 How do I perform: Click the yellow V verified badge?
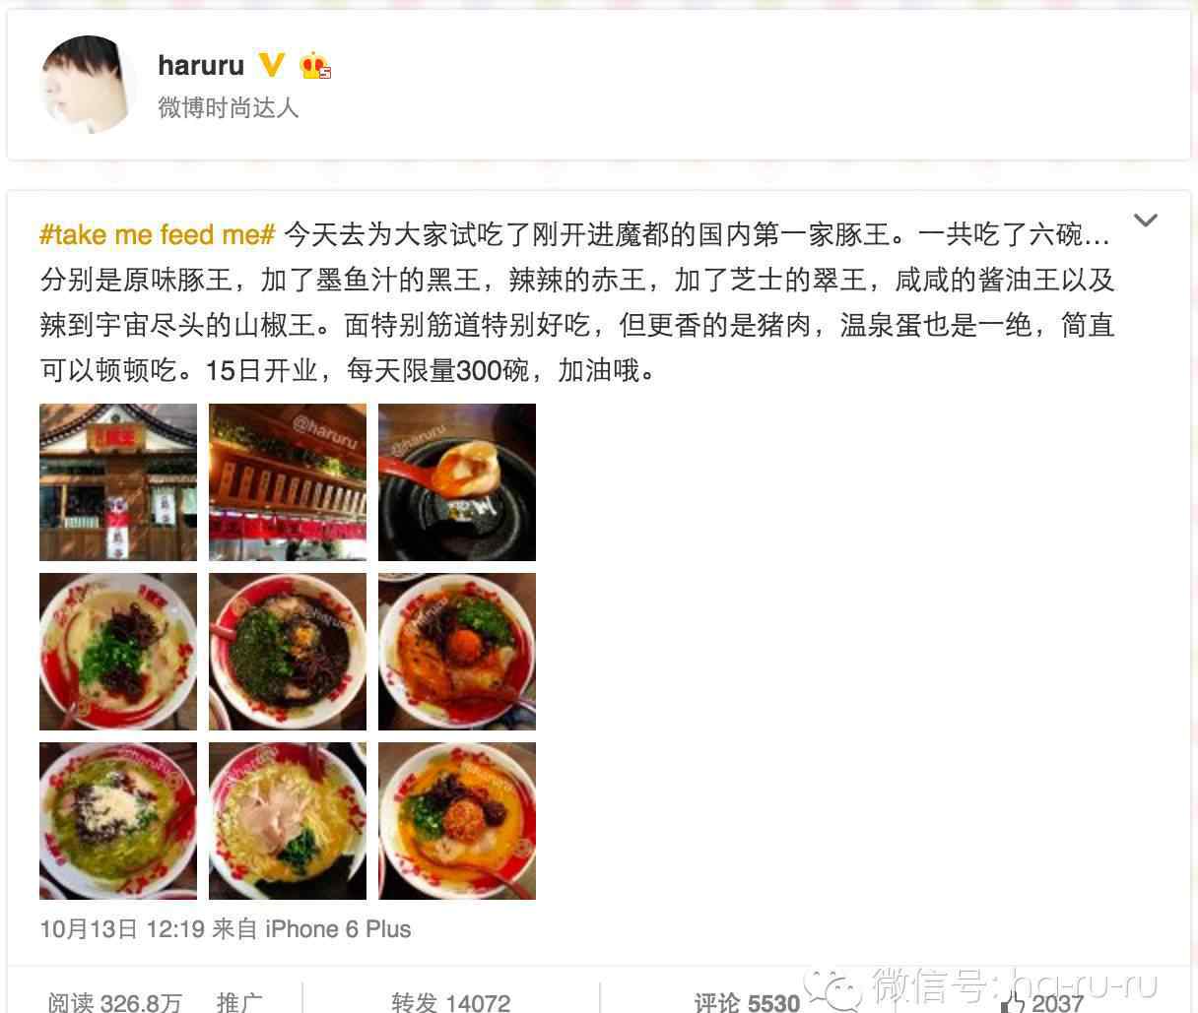pos(271,65)
